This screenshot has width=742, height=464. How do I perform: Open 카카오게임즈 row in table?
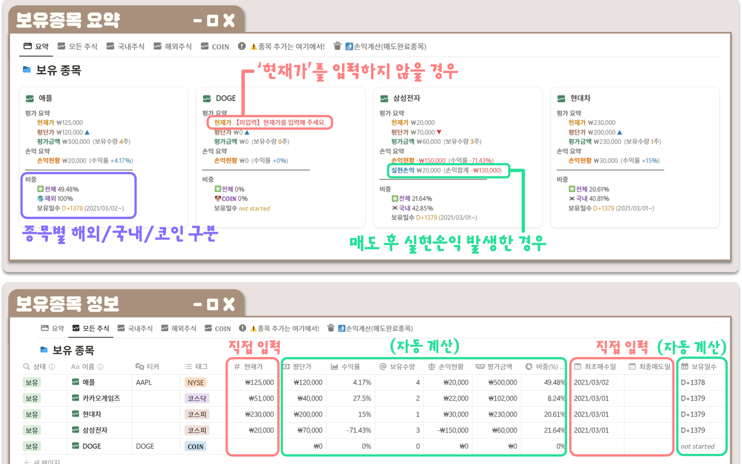click(101, 398)
